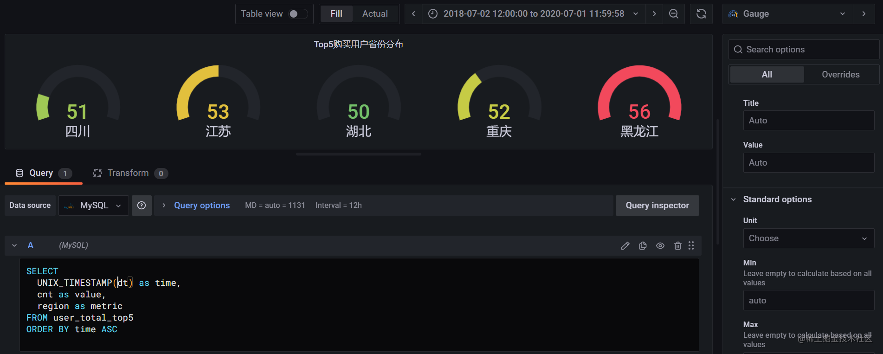Refresh the dashboard panel
This screenshot has width=883, height=354.
[x=701, y=14]
